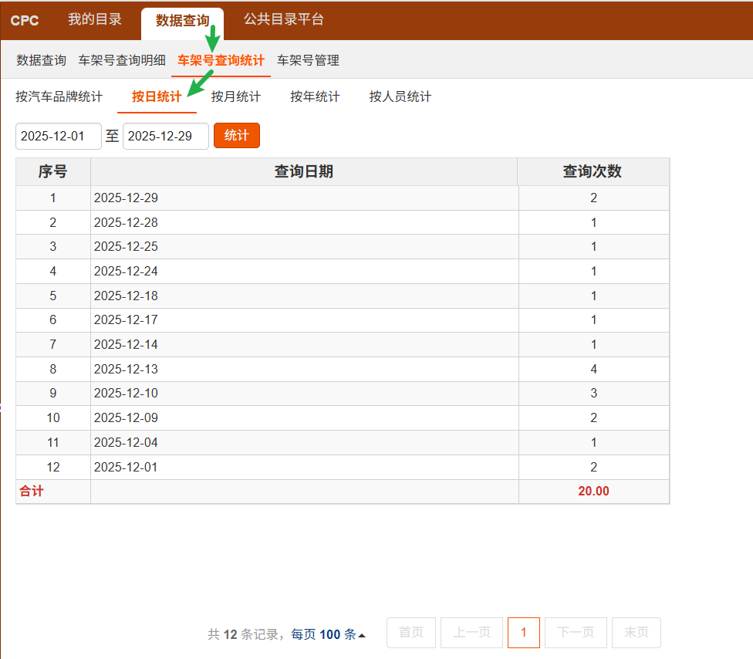
Task: Click the CPC logo
Action: pyautogui.click(x=25, y=21)
